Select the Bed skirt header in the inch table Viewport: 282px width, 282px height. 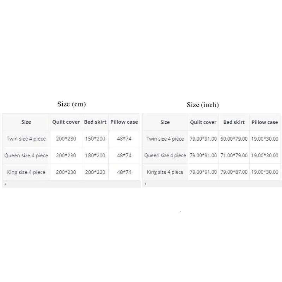pos(234,122)
